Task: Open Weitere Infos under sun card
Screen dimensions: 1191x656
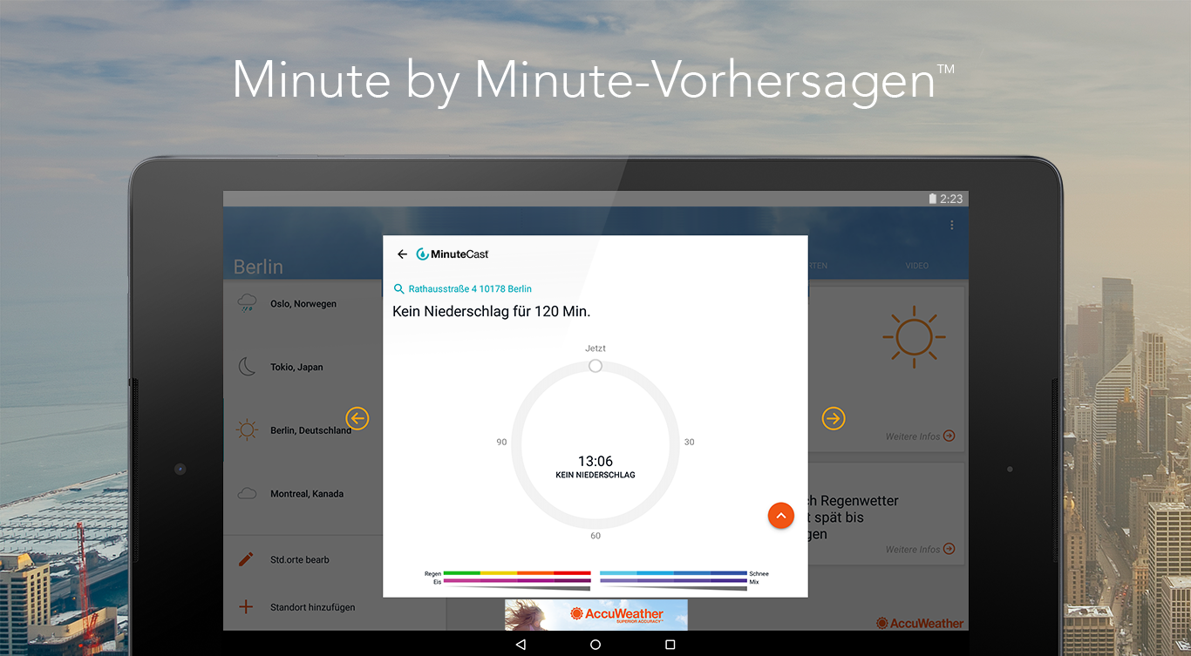Action: (x=920, y=436)
